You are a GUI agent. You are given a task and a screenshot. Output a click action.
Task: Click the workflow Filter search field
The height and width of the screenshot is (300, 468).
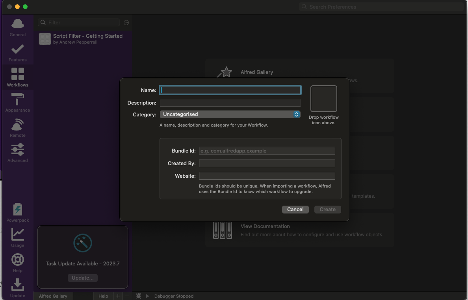click(79, 22)
